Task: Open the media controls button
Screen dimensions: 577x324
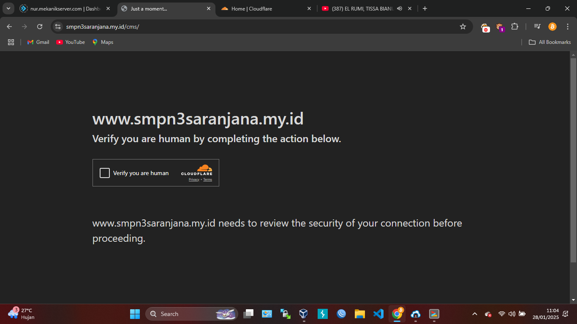Action: (x=537, y=27)
